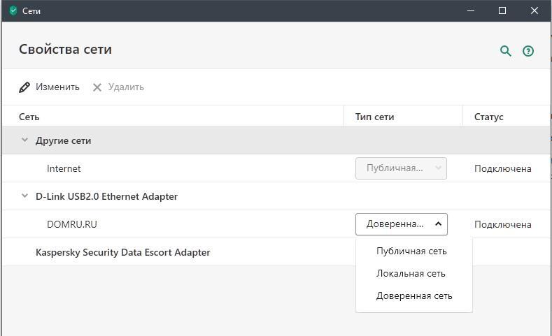
Task: Collapse D-Link USB2.0 Ethernet Adapter group
Action: (x=24, y=196)
